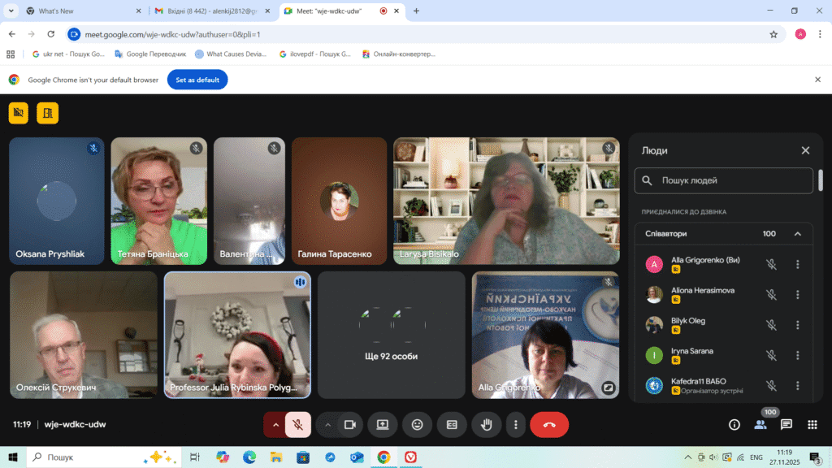The height and width of the screenshot is (468, 832).
Task: Click the Пошук людей search field
Action: pyautogui.click(x=723, y=180)
